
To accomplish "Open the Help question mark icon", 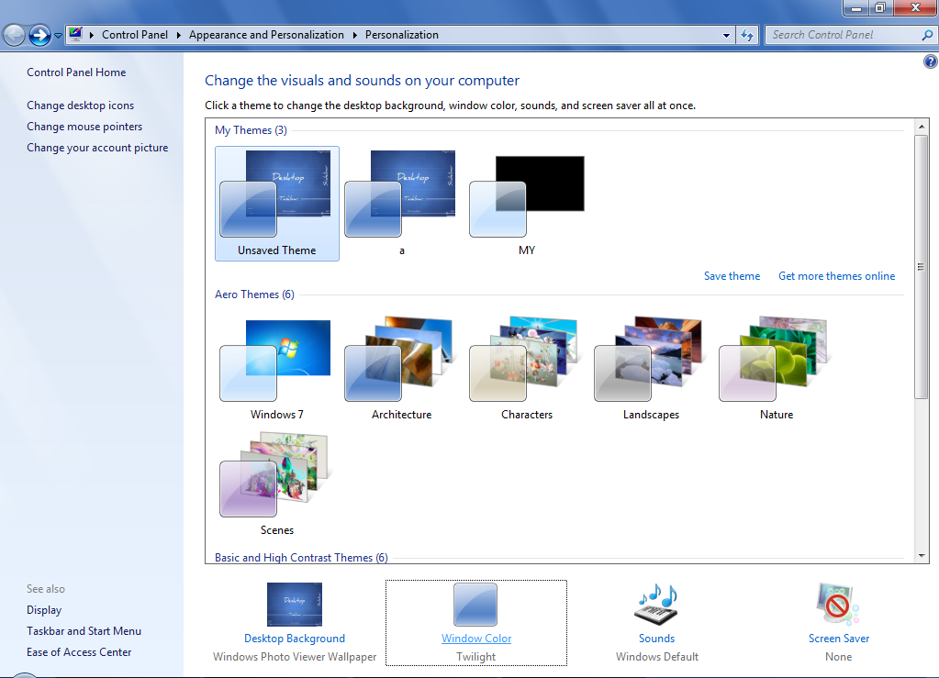I will (x=930, y=61).
